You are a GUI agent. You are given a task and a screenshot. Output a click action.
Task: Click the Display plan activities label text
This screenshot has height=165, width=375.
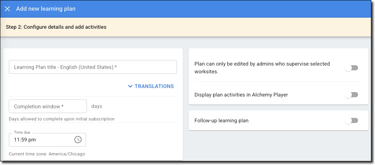point(241,95)
